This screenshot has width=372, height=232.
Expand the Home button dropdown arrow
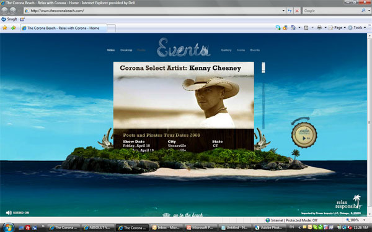pyautogui.click(x=299, y=28)
